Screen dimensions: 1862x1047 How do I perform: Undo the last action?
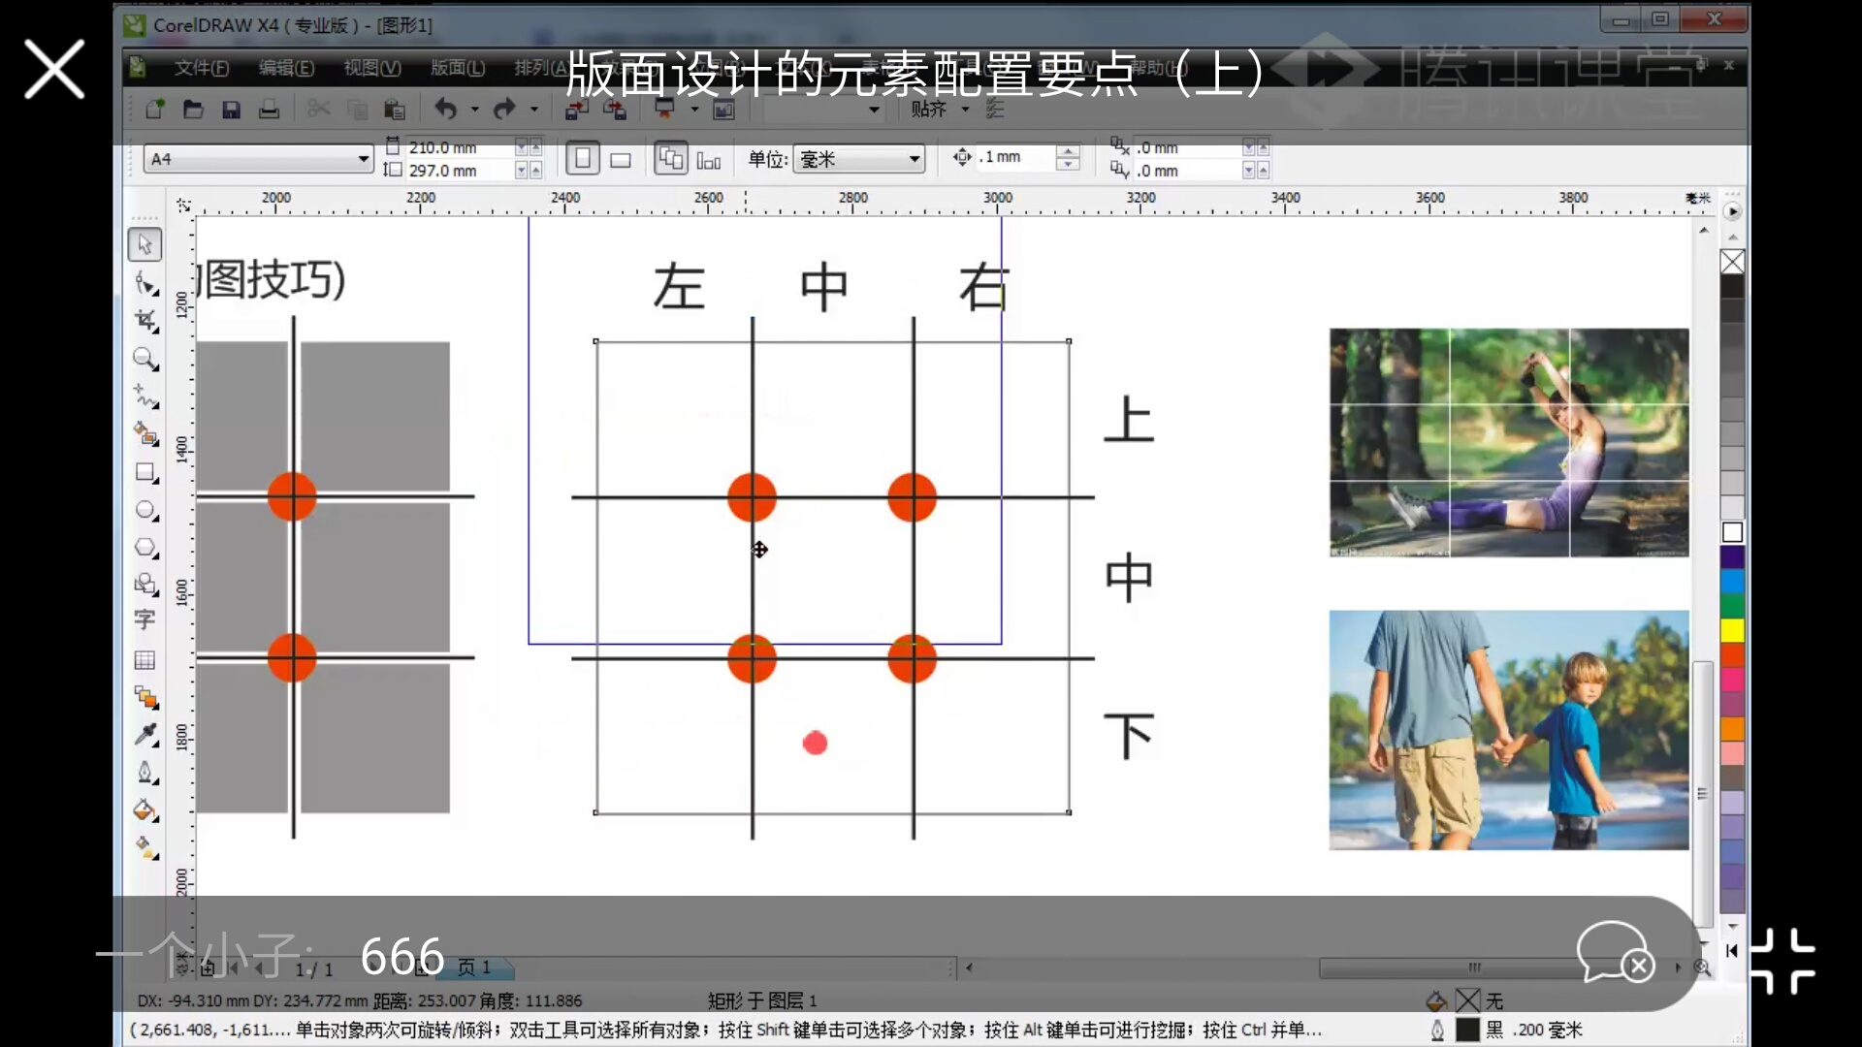[x=445, y=109]
